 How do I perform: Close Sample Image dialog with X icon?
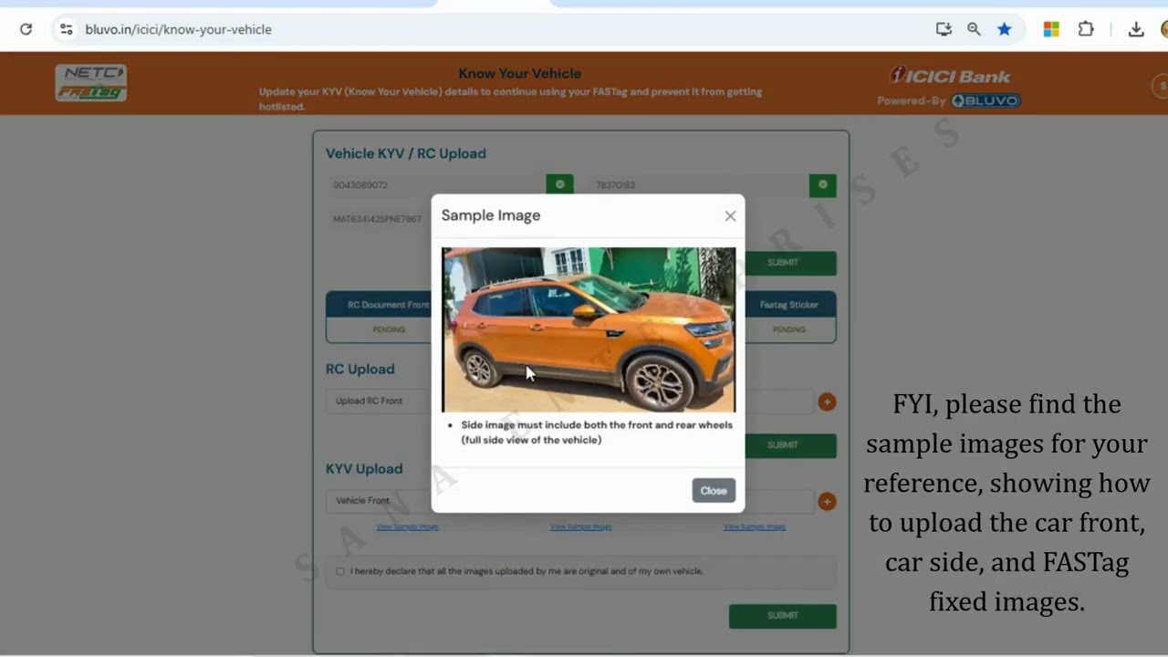[730, 216]
